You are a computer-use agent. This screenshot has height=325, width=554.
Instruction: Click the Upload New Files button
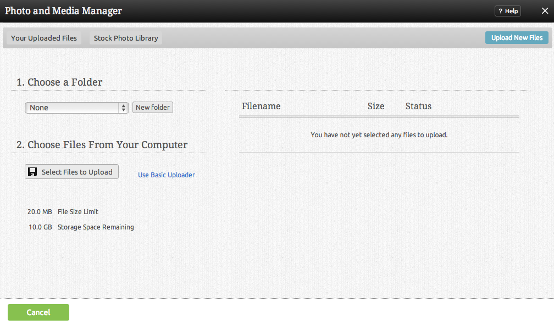(517, 38)
